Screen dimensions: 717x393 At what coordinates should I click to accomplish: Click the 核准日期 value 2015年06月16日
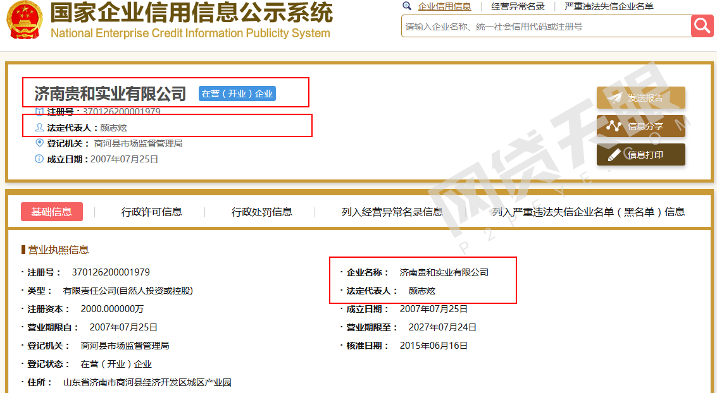point(433,346)
